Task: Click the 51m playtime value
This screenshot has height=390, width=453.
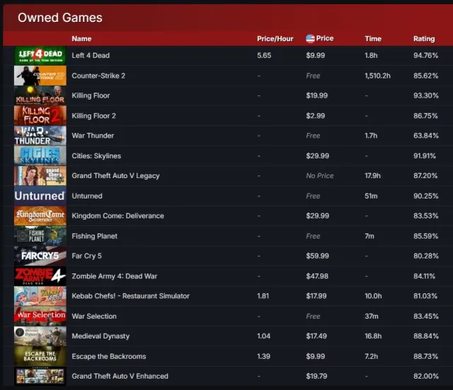Action: coord(371,196)
